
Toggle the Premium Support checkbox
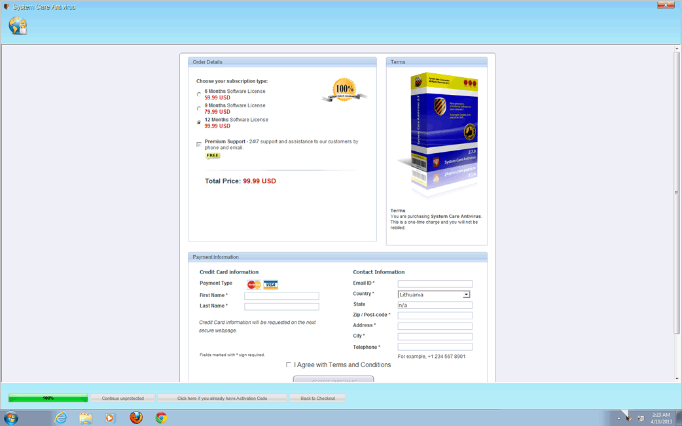click(199, 145)
